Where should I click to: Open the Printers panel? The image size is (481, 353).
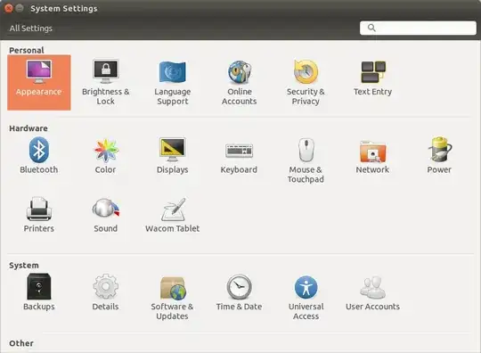point(39,215)
